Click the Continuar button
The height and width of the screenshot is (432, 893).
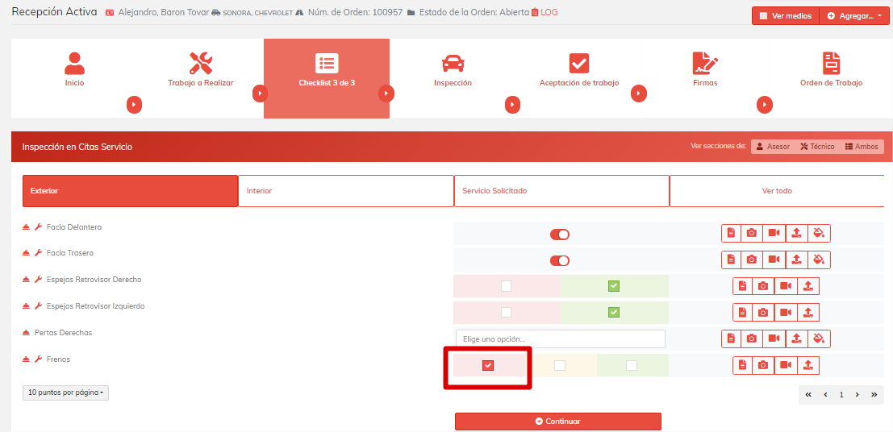point(557,422)
